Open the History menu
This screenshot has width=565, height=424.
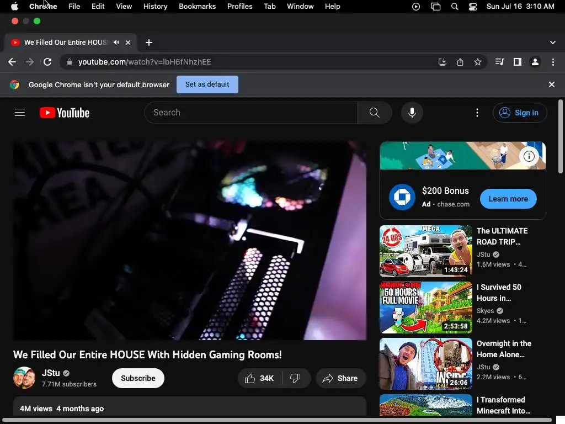pyautogui.click(x=155, y=6)
